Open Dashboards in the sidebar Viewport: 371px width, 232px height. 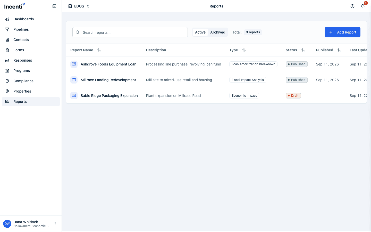tap(31, 19)
